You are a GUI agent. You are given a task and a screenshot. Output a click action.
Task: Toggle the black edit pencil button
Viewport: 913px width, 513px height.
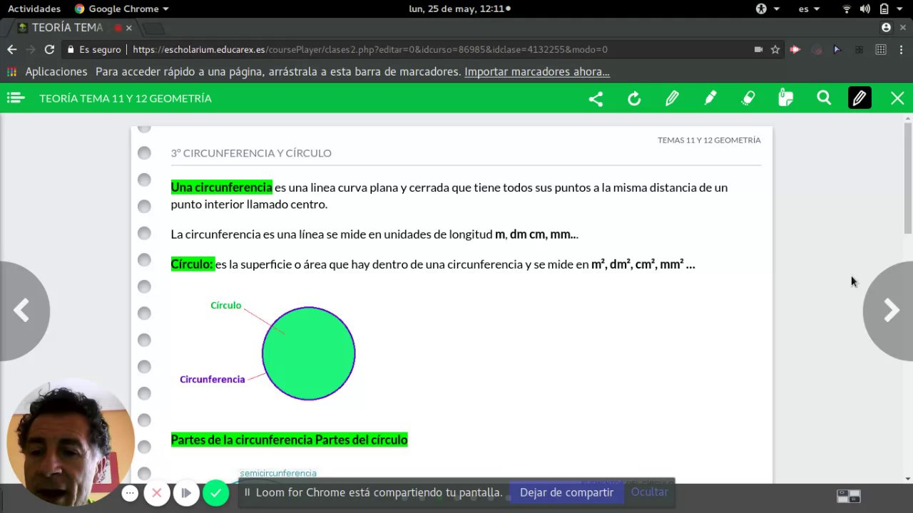pyautogui.click(x=860, y=98)
